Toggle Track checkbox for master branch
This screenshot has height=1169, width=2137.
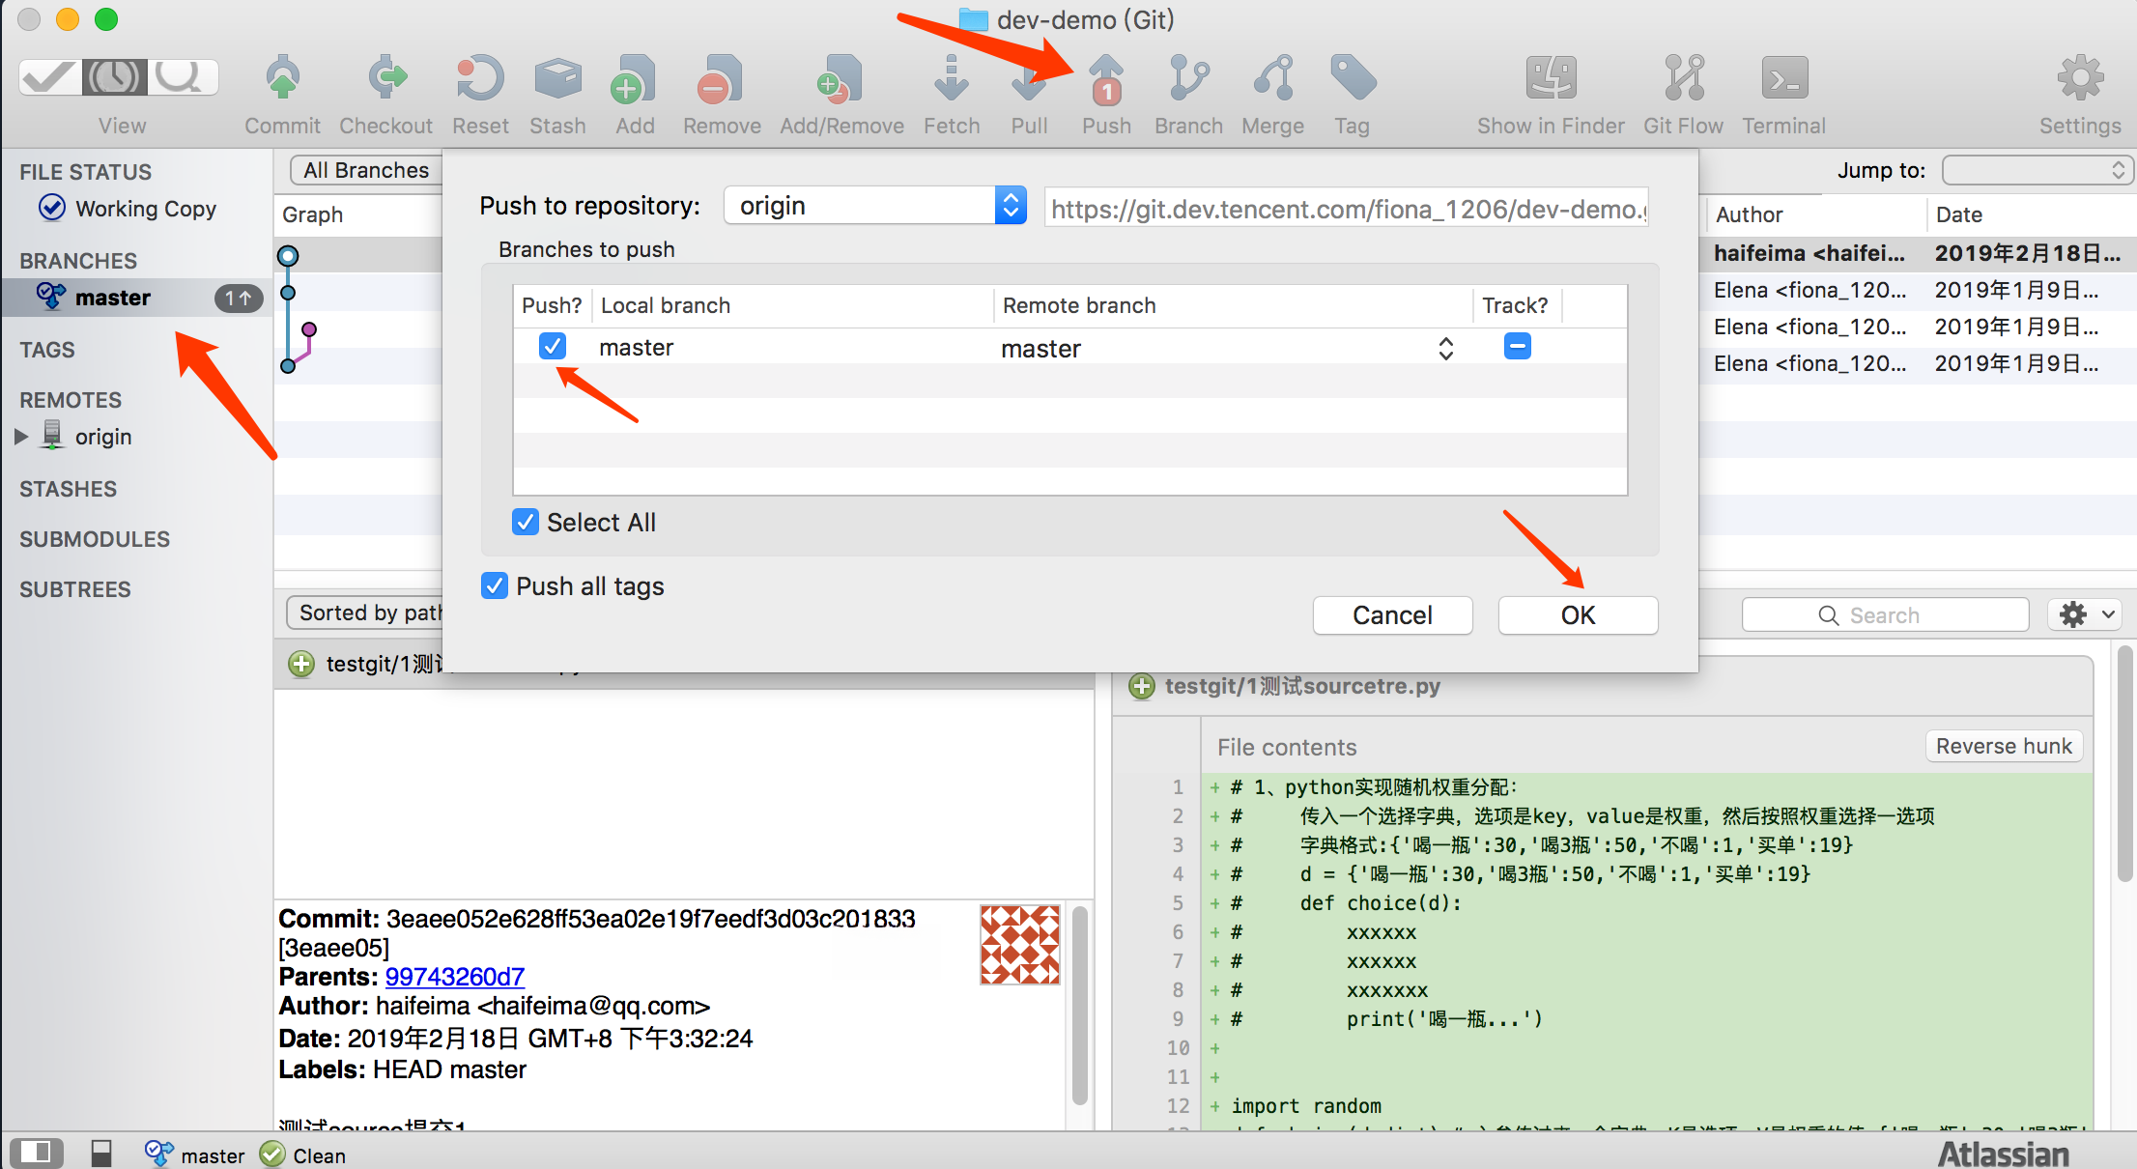[1517, 346]
